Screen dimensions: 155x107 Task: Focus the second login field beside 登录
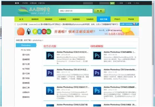click(104, 3)
